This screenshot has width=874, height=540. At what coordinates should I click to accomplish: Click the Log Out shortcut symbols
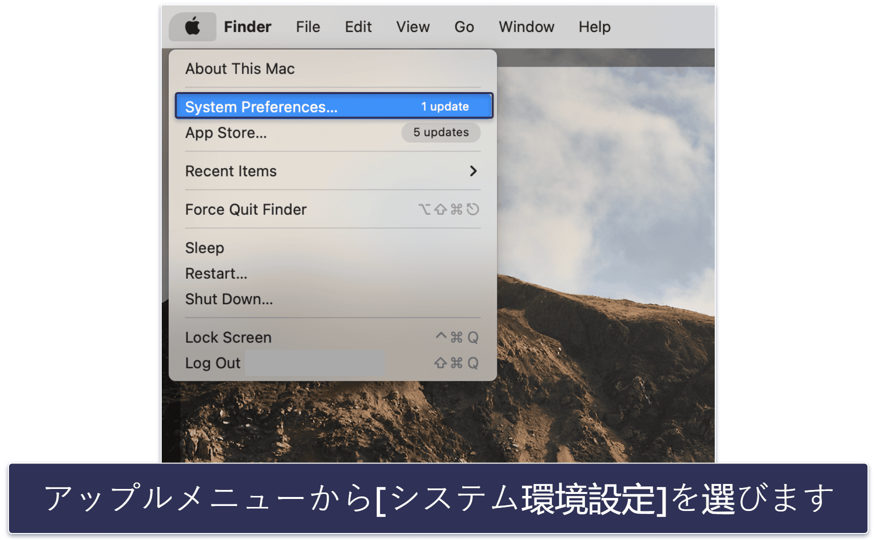[x=456, y=363]
